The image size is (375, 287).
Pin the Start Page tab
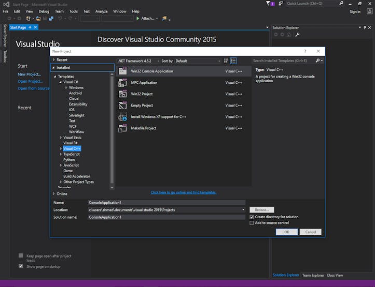click(x=30, y=27)
